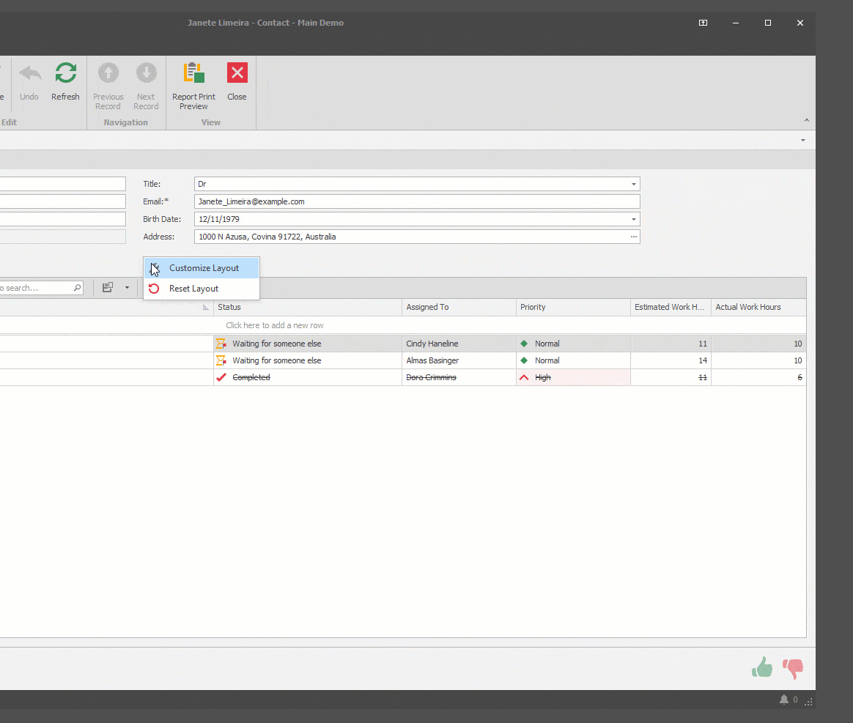Click actual work hours value 6
This screenshot has height=723, width=853.
point(800,377)
